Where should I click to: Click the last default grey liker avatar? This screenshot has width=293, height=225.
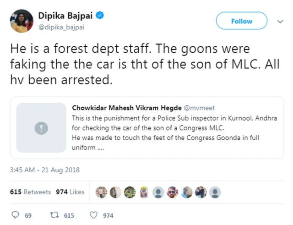coord(215,192)
